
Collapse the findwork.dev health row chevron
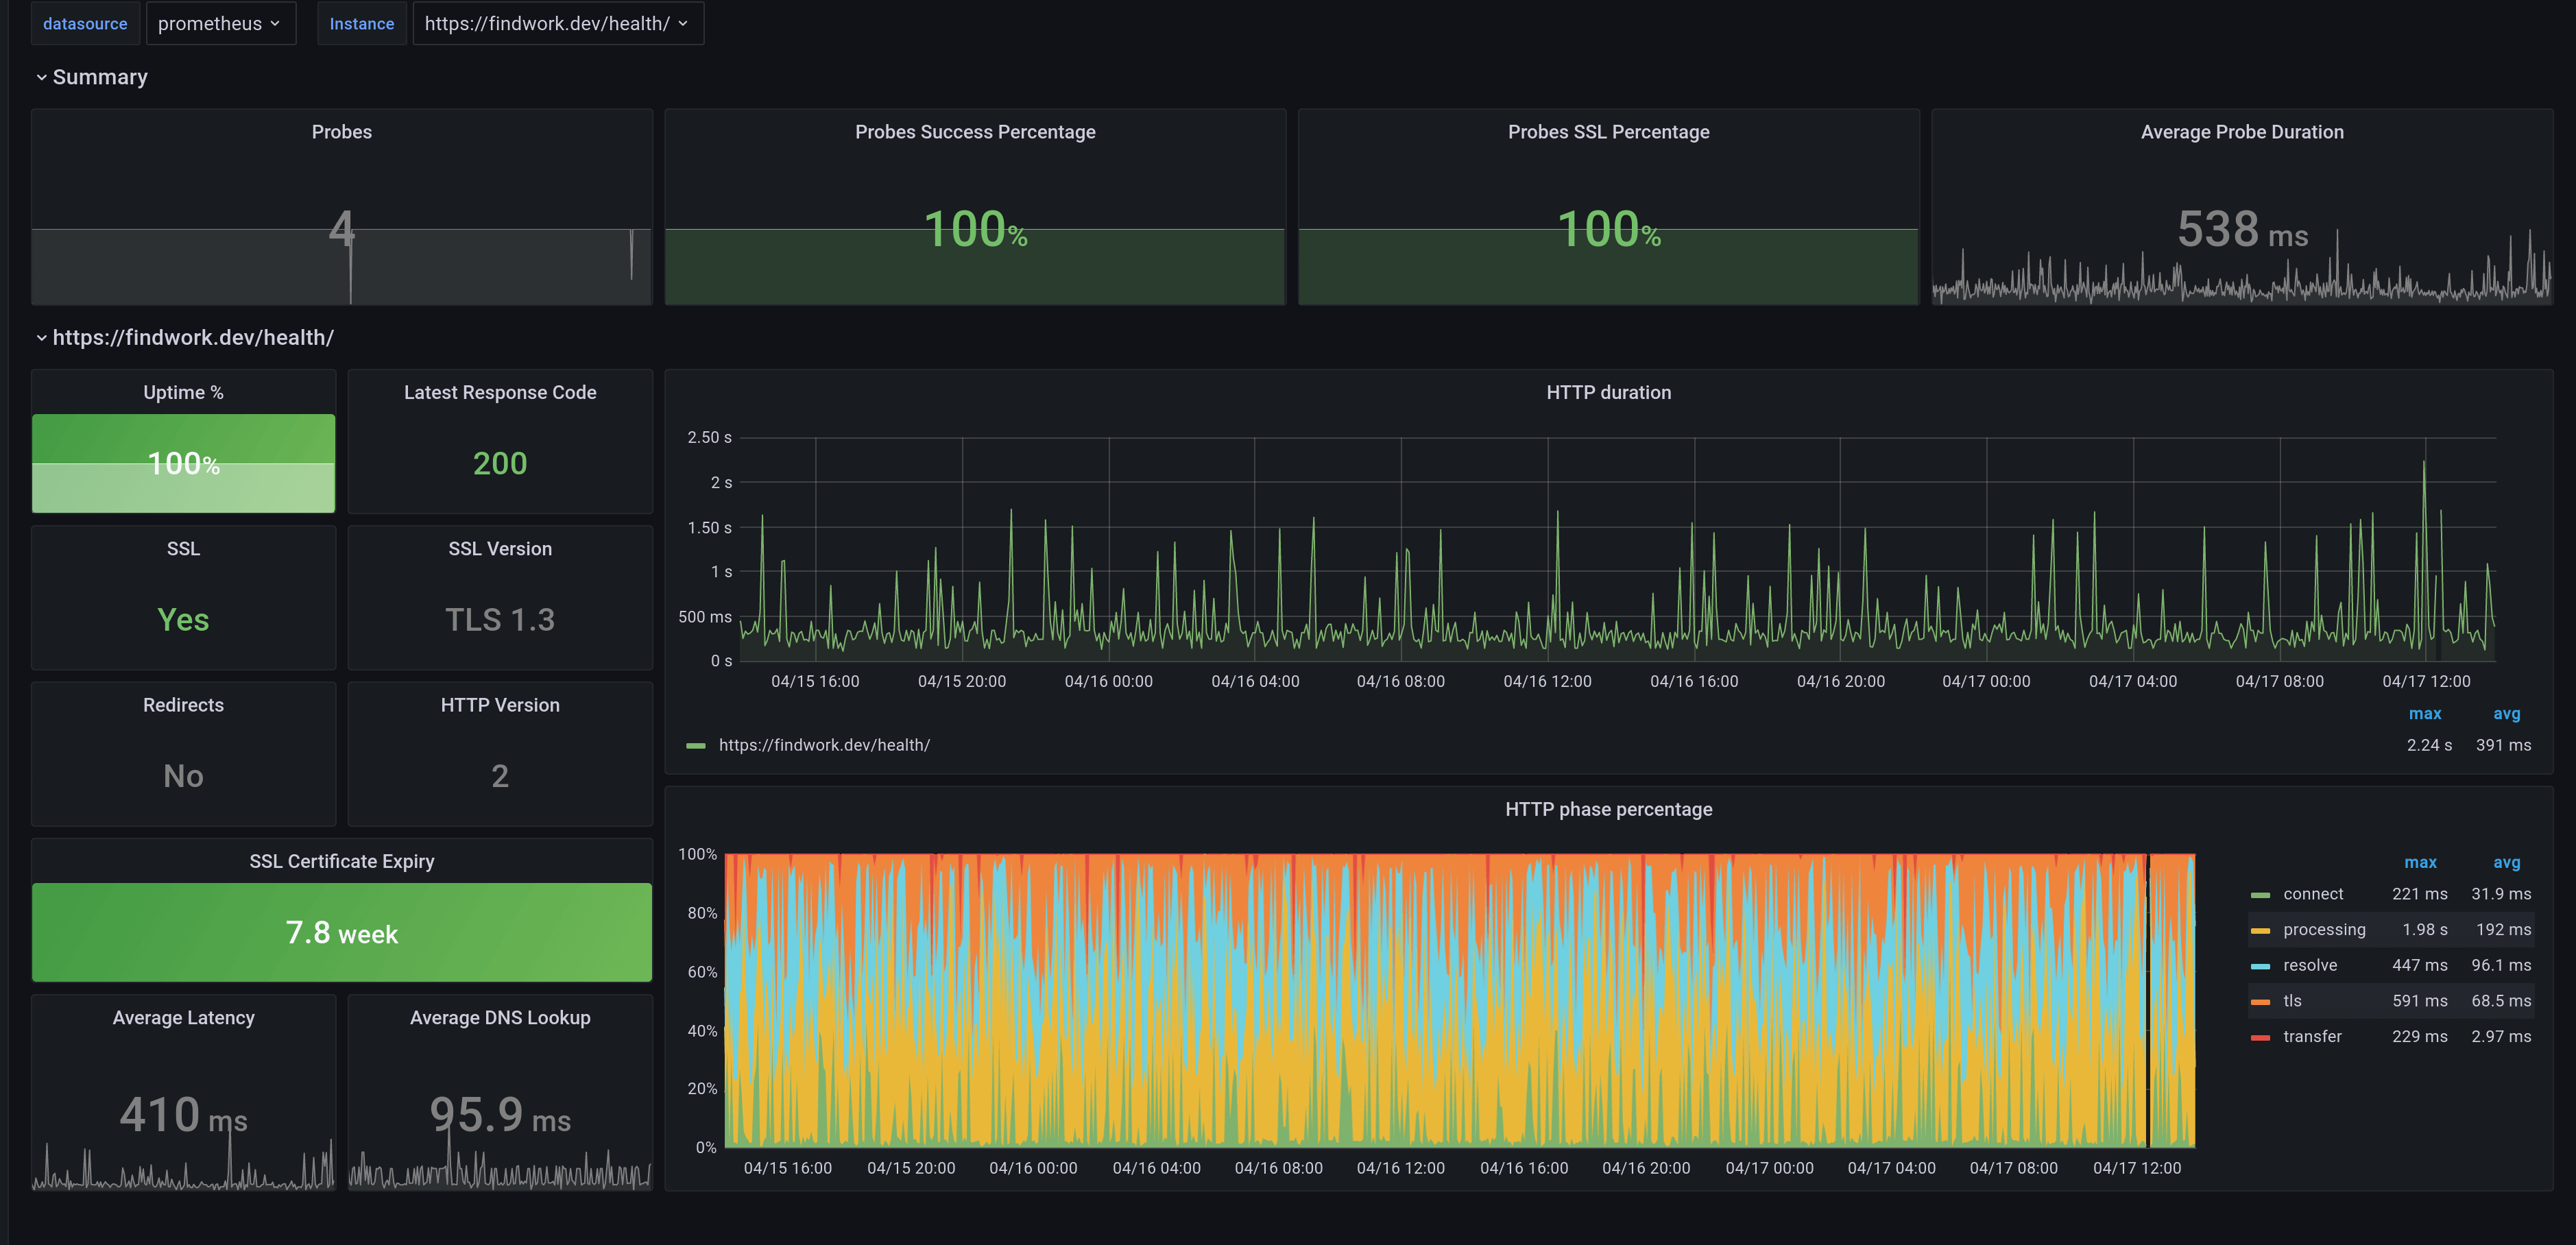coord(41,338)
